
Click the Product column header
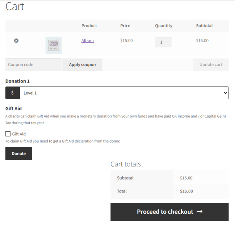click(89, 26)
